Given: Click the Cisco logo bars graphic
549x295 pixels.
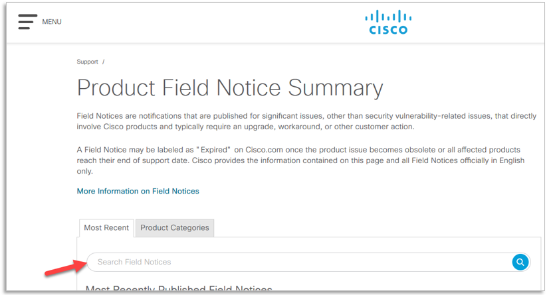Looking at the screenshot, I should [388, 17].
